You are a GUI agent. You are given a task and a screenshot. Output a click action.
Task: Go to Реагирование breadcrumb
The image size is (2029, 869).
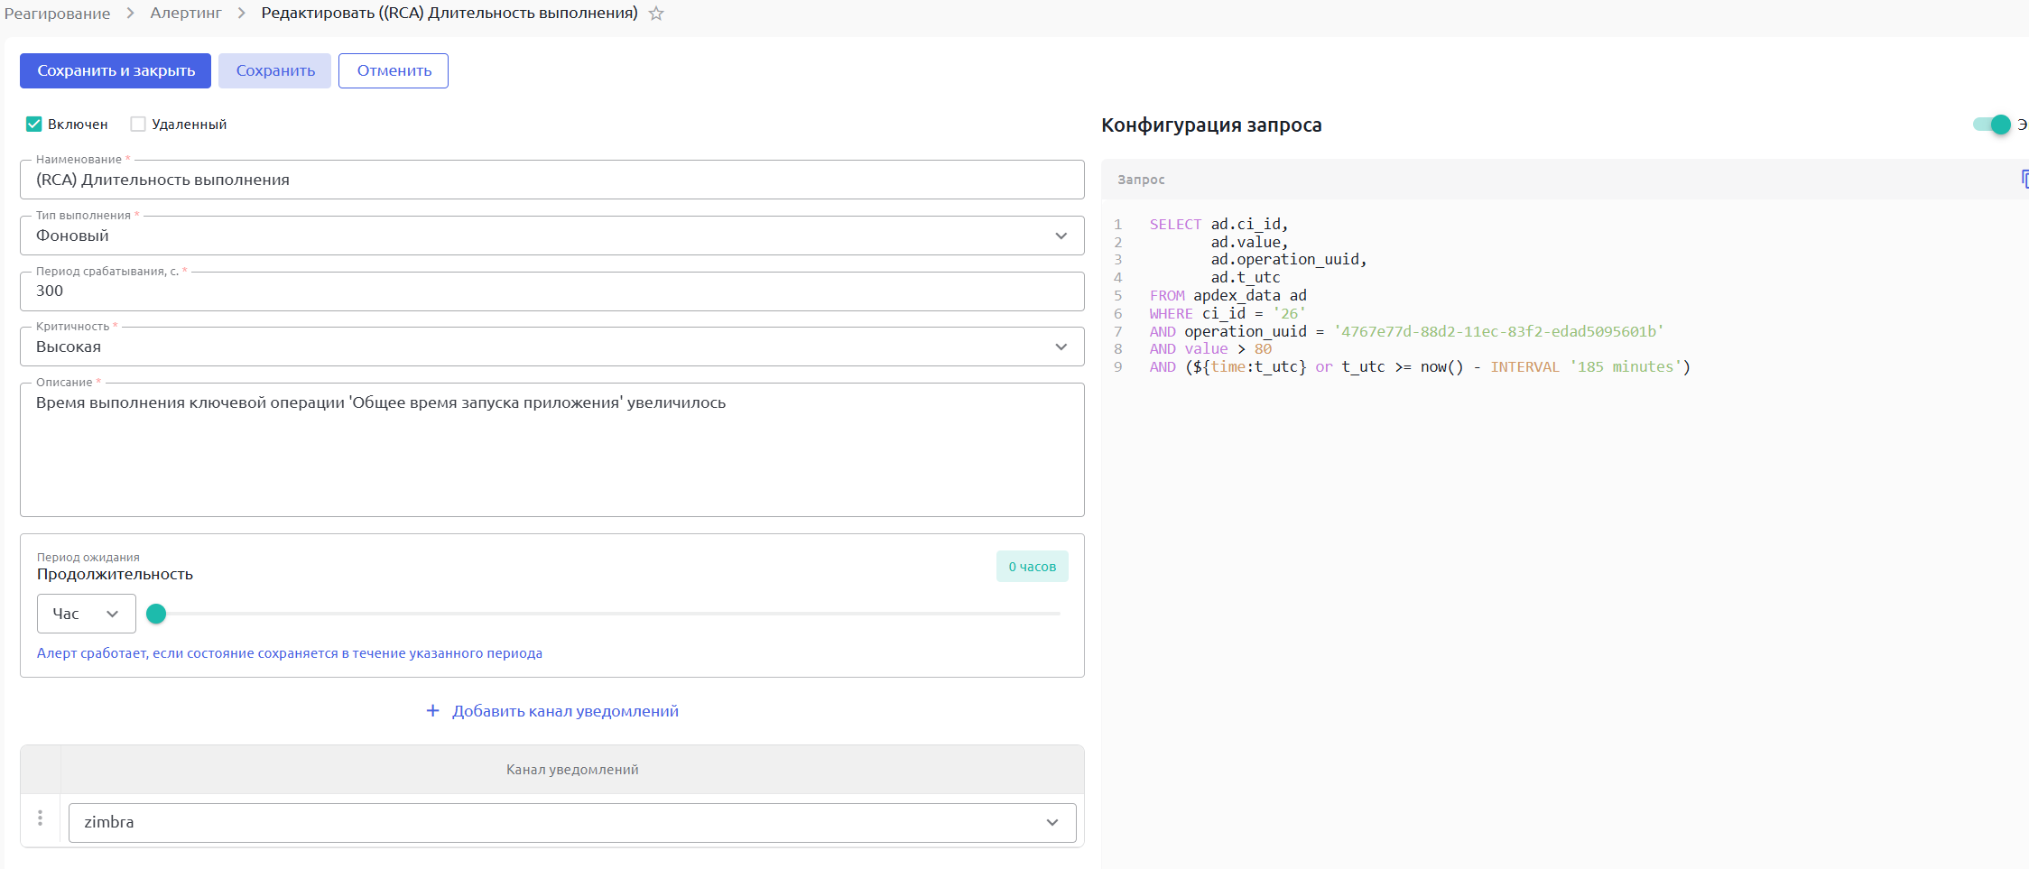58,14
